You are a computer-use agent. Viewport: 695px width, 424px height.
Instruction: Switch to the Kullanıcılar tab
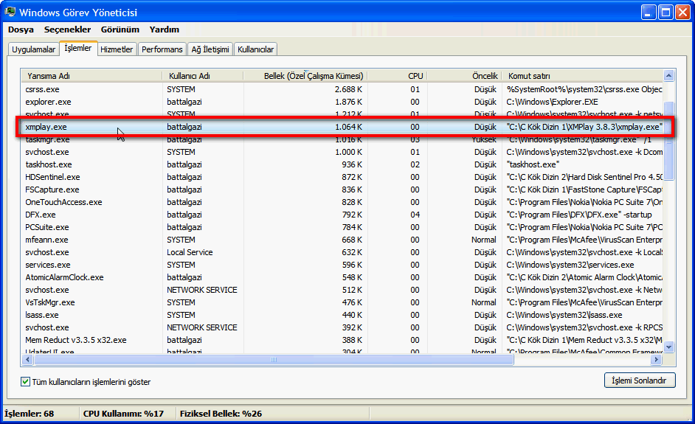[256, 49]
